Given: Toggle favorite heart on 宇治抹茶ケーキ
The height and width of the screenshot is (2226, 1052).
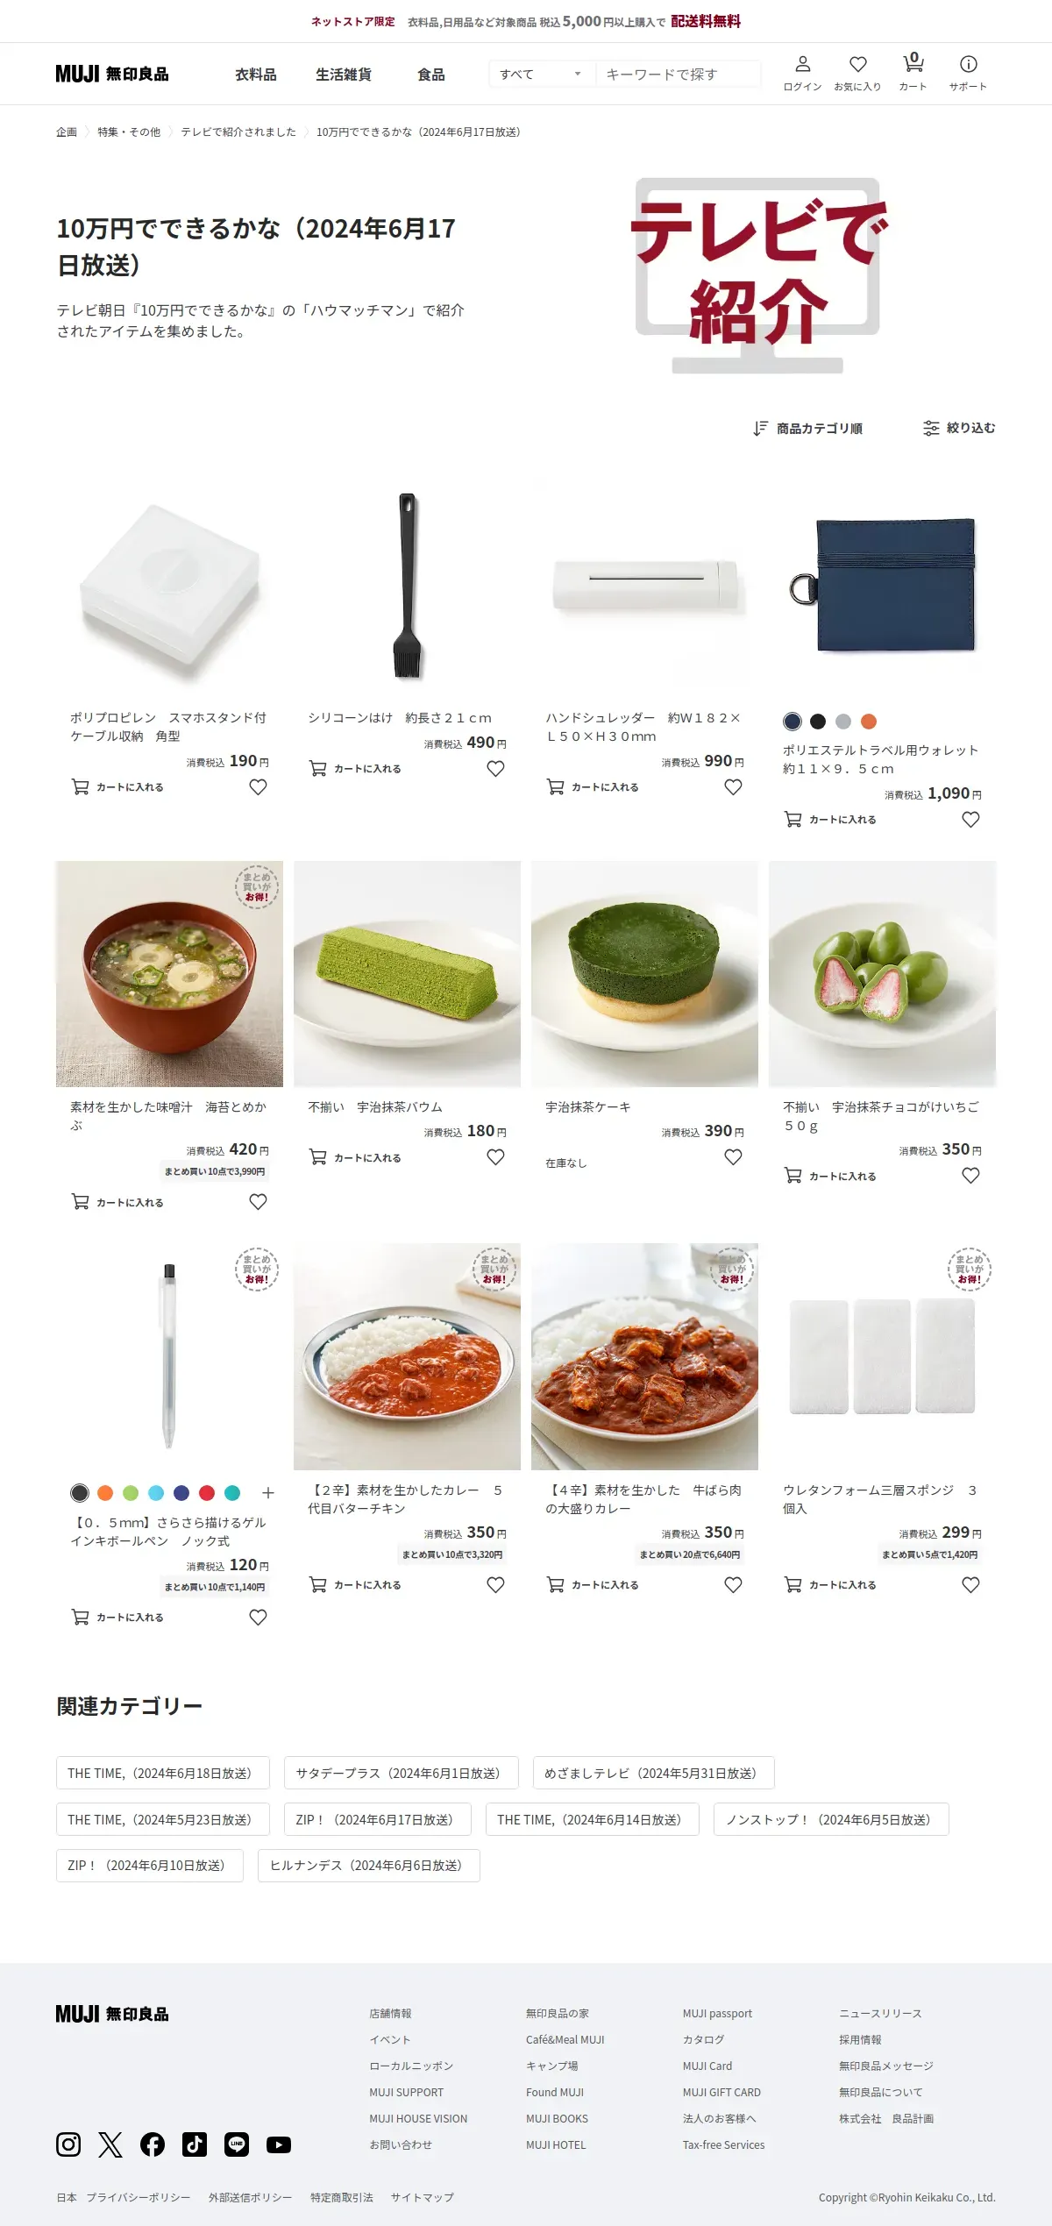Looking at the screenshot, I should pyautogui.click(x=733, y=1156).
